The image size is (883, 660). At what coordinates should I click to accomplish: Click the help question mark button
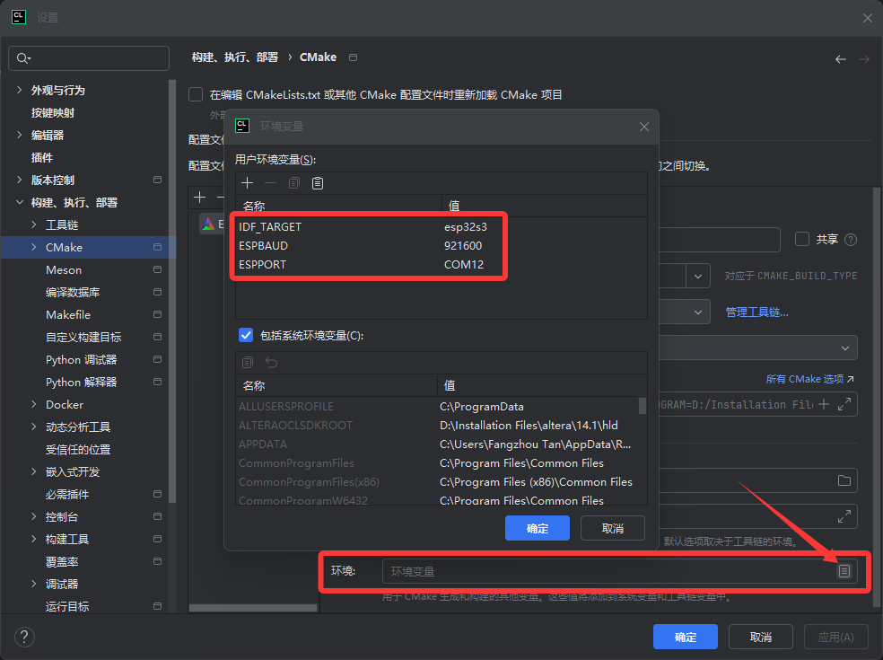(24, 638)
